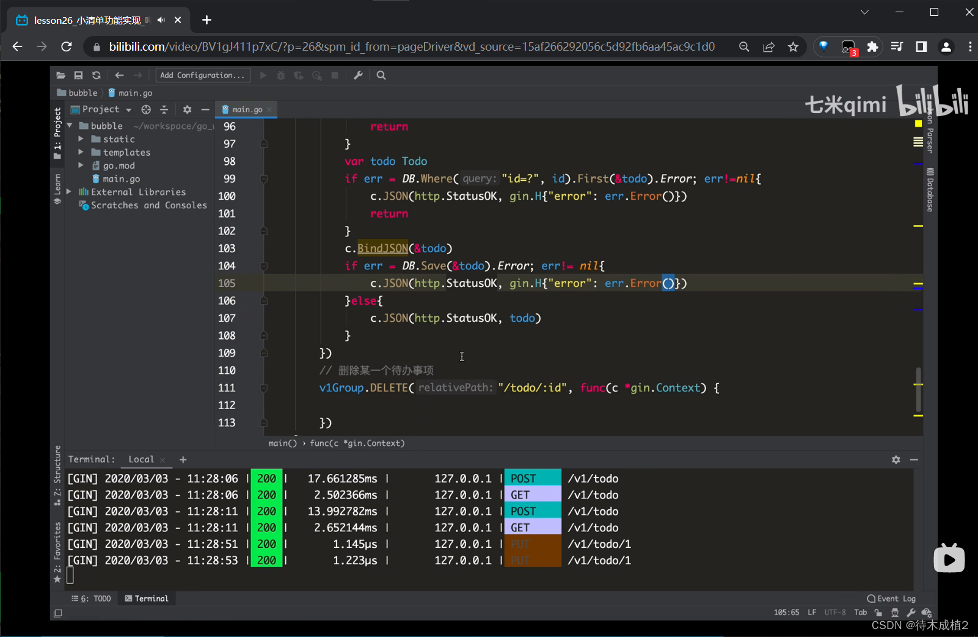Viewport: 978px width, 637px height.
Task: Select the main.go editor tab
Action: click(x=247, y=109)
